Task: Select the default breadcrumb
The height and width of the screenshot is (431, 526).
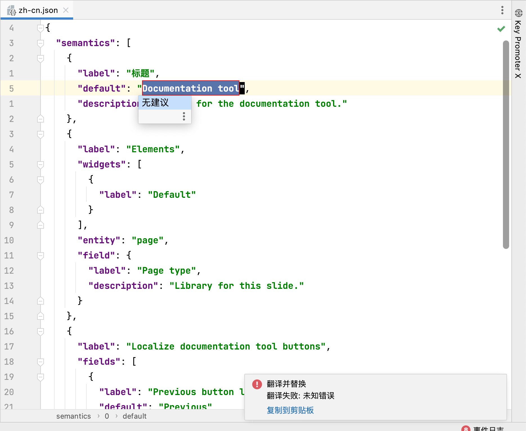Action: coord(134,416)
